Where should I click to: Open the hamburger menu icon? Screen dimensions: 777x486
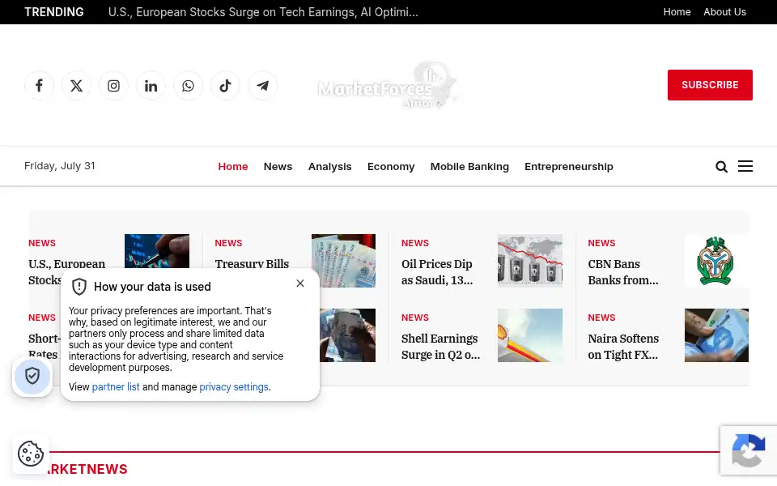(x=745, y=166)
